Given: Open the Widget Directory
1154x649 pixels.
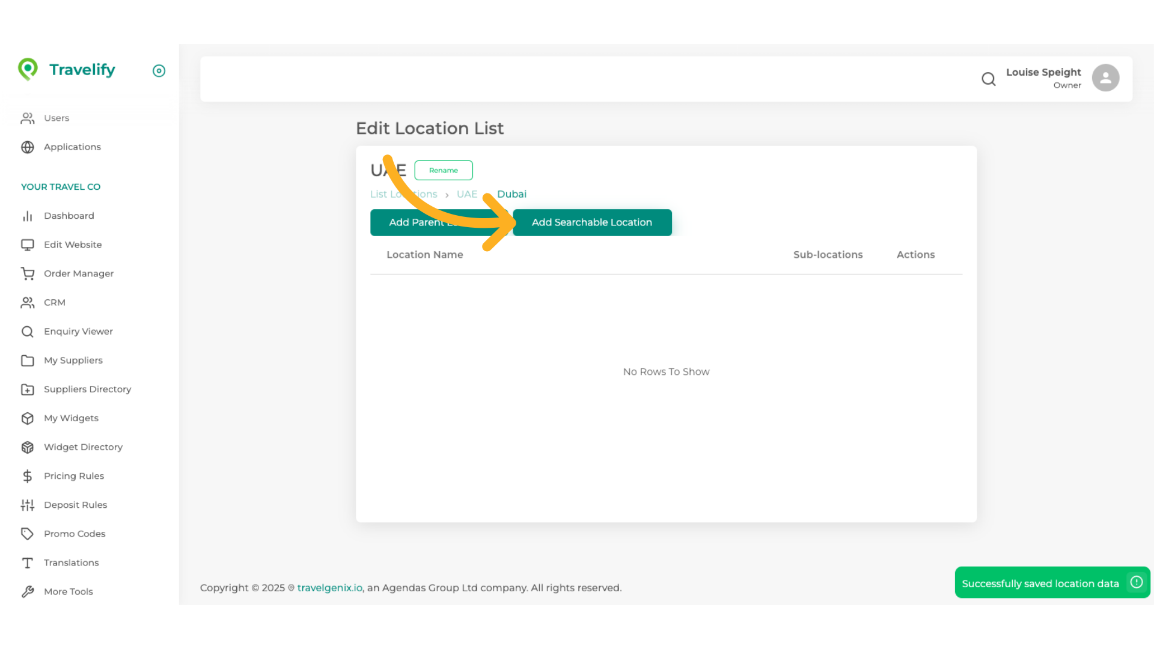Looking at the screenshot, I should (84, 447).
